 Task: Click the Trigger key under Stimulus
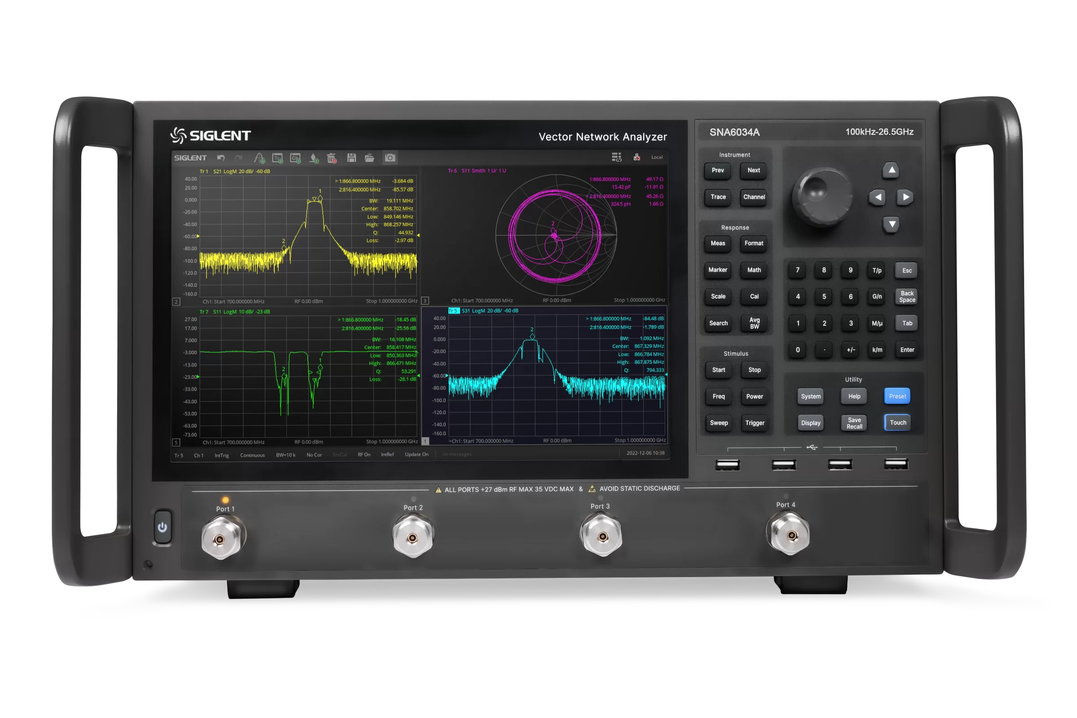point(755,423)
